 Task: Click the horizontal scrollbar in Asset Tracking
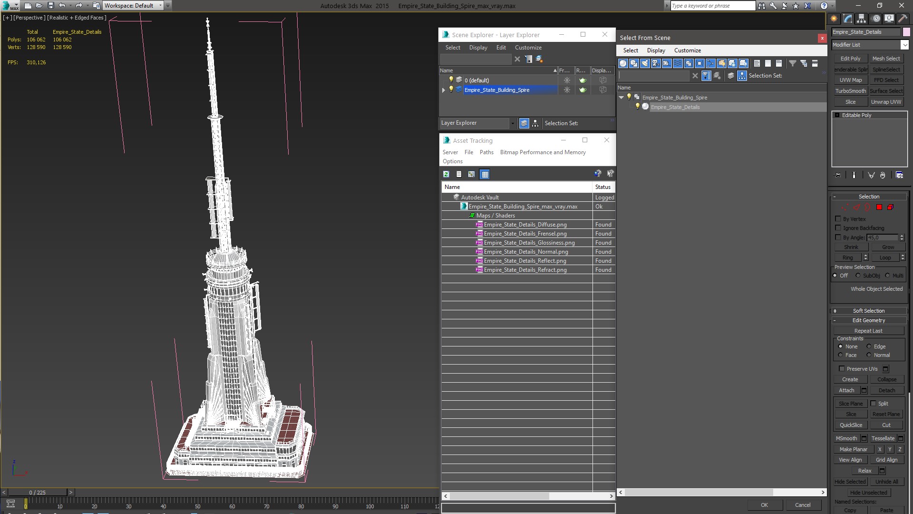[x=499, y=496]
